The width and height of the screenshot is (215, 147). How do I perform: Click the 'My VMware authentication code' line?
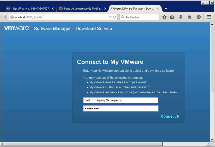[133, 92]
